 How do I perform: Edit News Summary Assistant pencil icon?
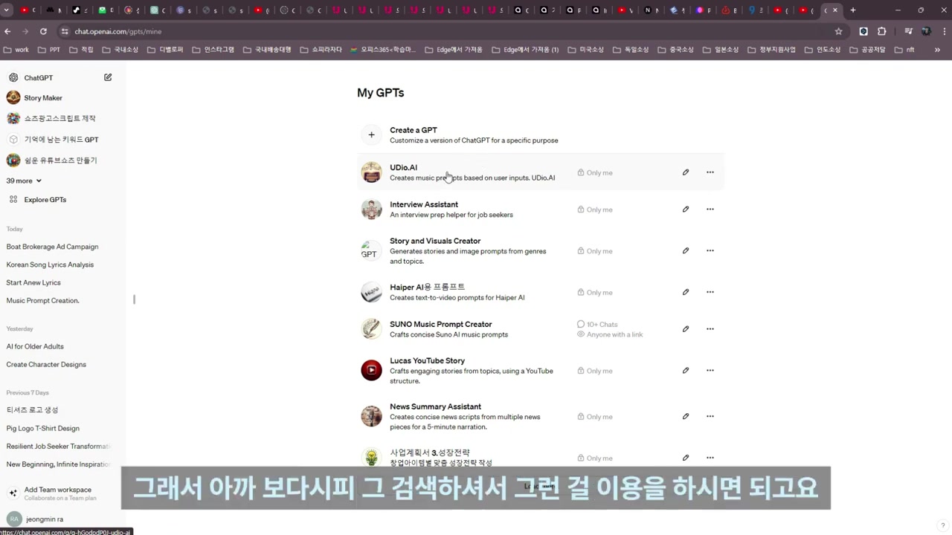tap(686, 416)
